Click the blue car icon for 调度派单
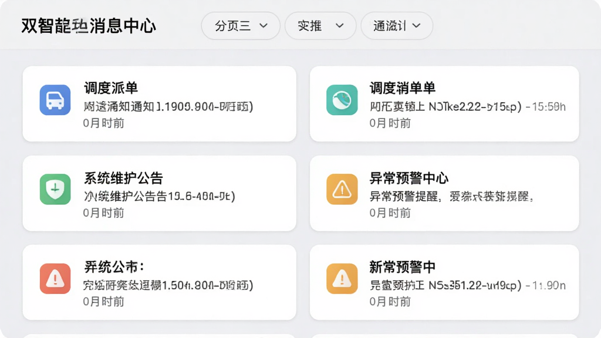 tap(55, 100)
